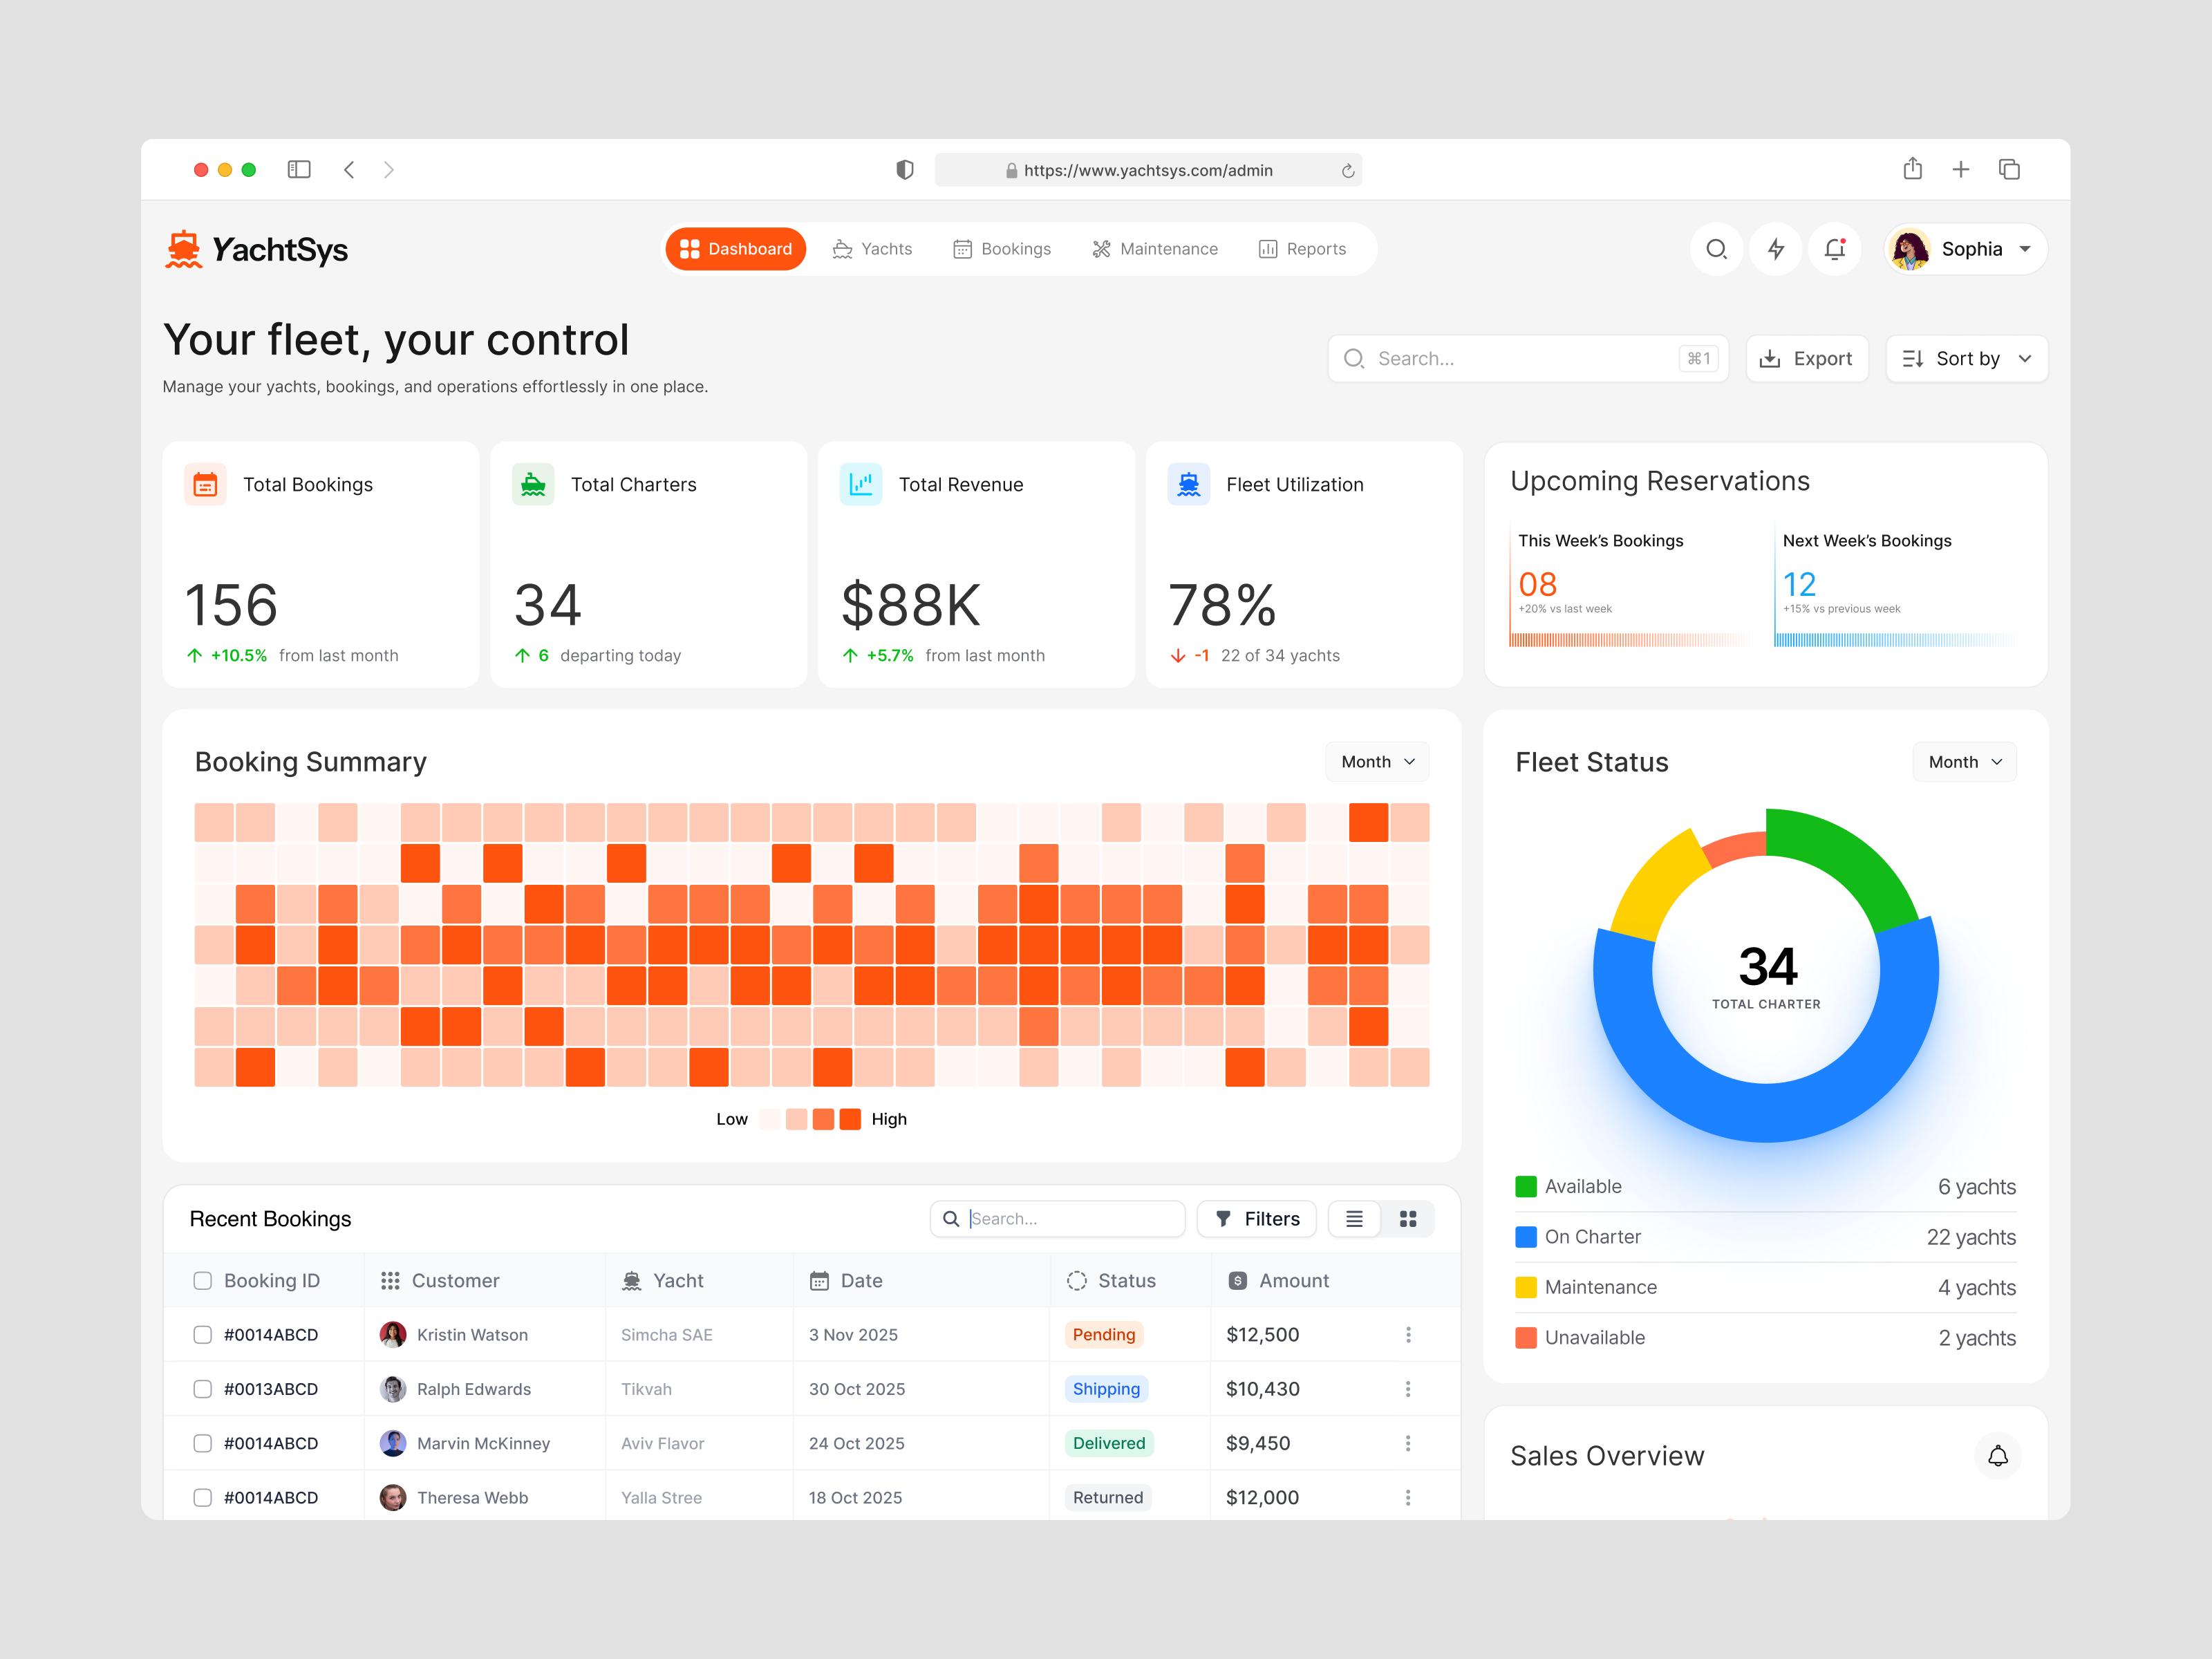
Task: Click the Export button
Action: pos(1807,359)
